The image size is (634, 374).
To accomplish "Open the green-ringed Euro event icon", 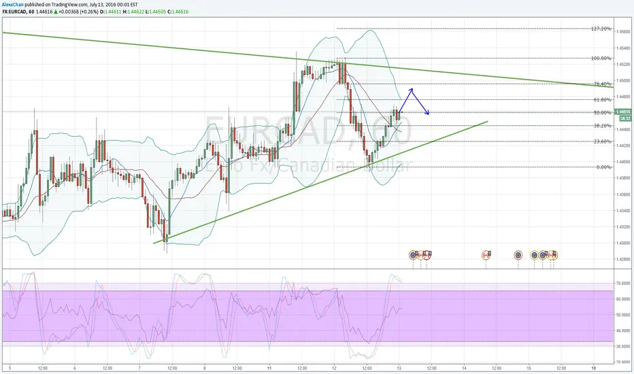I will pos(535,255).
